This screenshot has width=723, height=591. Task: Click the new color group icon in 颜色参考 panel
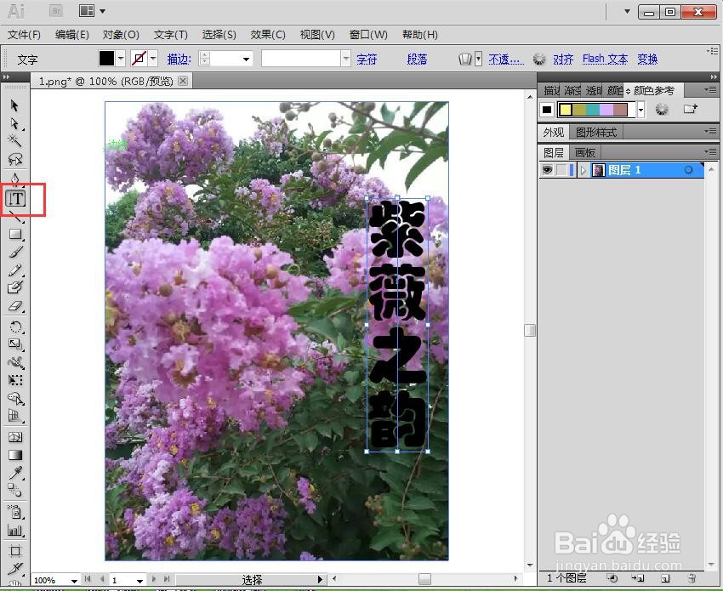click(x=689, y=108)
